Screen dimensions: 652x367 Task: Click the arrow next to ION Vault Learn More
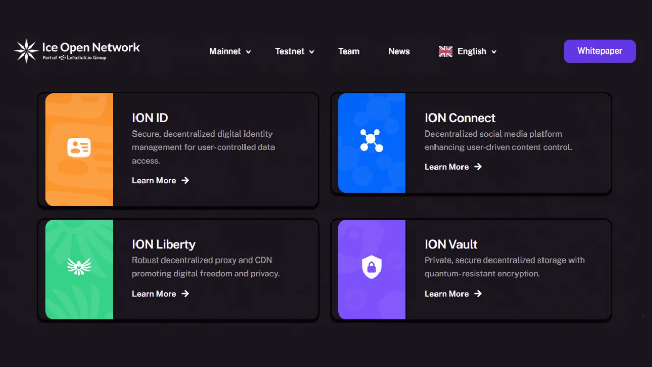(x=478, y=294)
